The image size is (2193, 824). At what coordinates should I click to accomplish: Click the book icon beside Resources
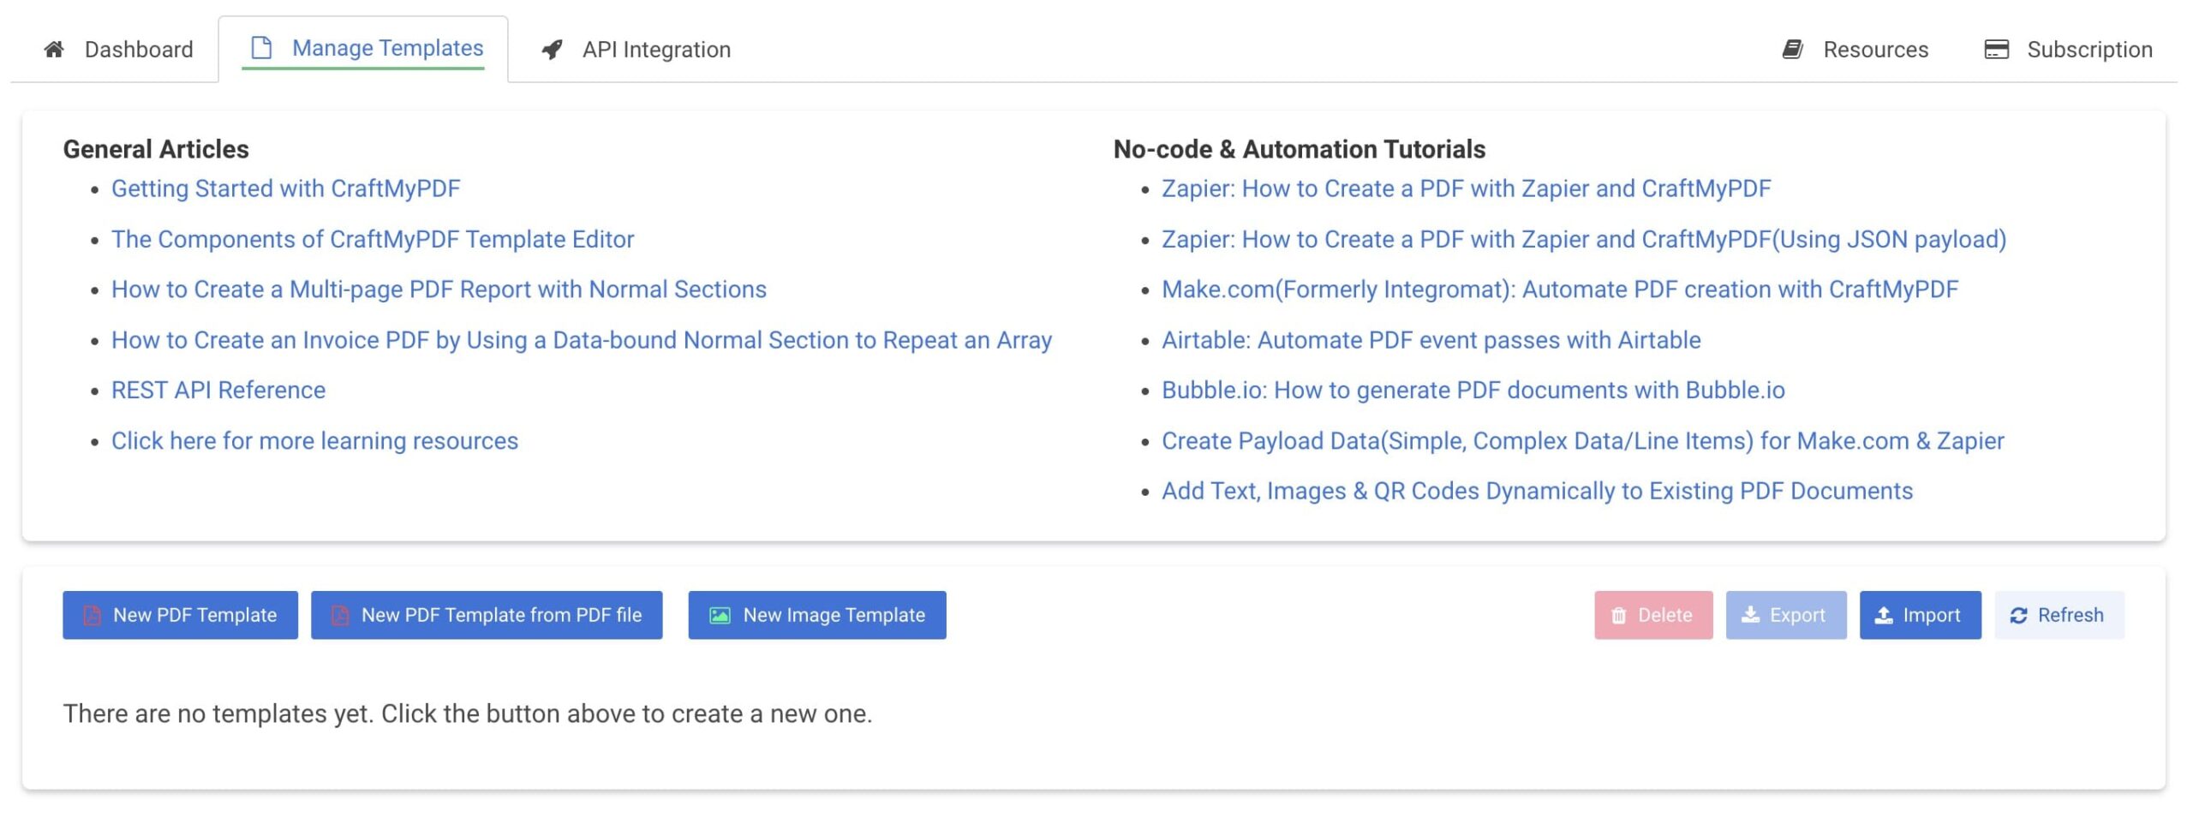click(1793, 49)
